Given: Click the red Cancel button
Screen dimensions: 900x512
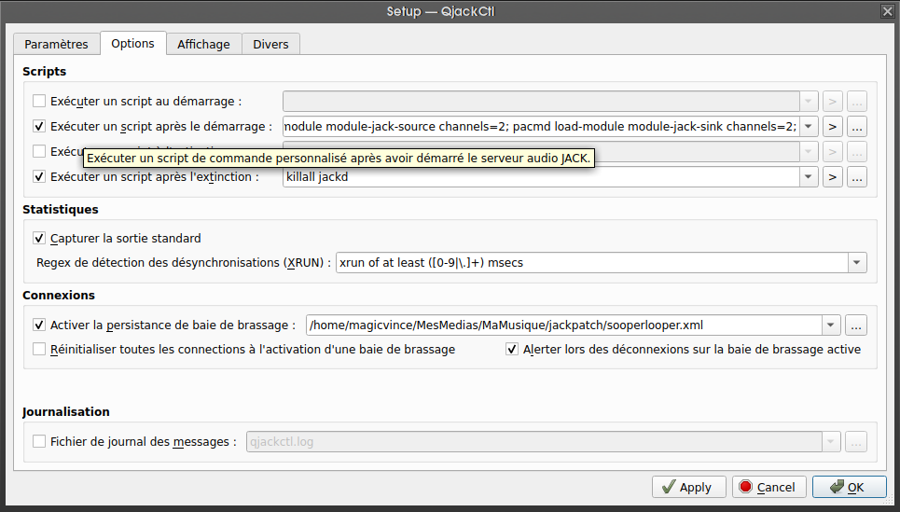Looking at the screenshot, I should [x=767, y=487].
